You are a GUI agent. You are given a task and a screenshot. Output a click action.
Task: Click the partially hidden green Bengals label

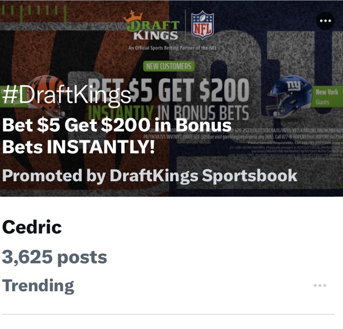[14, 96]
